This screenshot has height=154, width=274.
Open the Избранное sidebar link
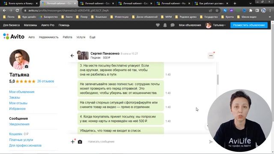(x=17, y=109)
